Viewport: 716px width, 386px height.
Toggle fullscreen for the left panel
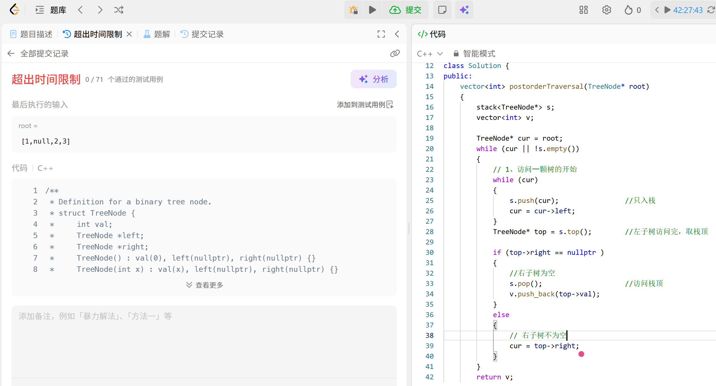tap(381, 34)
